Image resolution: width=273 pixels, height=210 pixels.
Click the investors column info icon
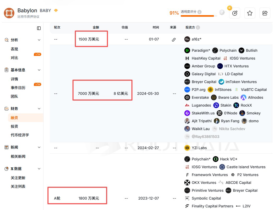198,27
